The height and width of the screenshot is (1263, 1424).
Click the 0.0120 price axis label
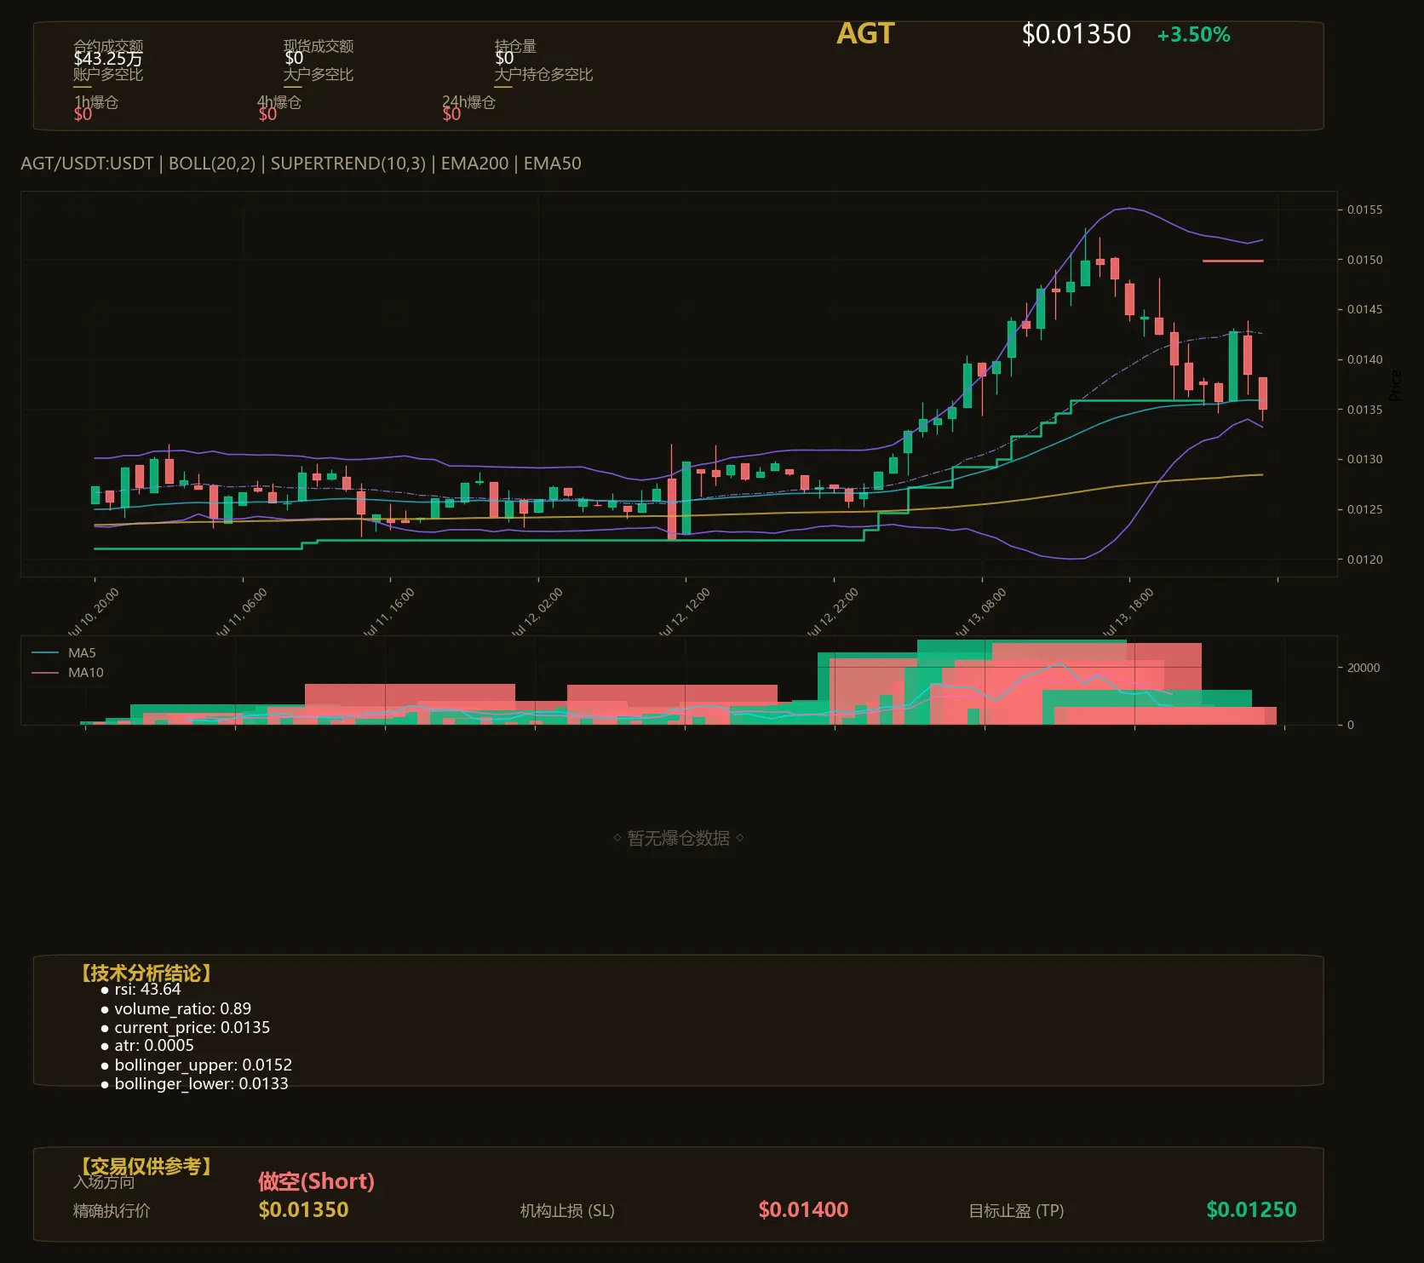1364,560
